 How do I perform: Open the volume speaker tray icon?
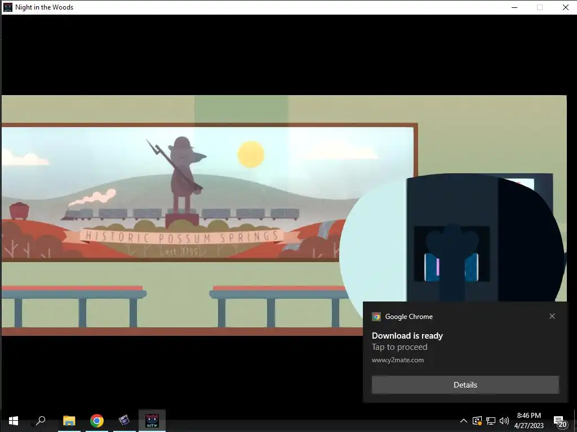point(504,421)
